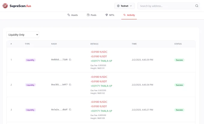Click Height: 9605131 text
The image size is (204, 124).
[97, 68]
